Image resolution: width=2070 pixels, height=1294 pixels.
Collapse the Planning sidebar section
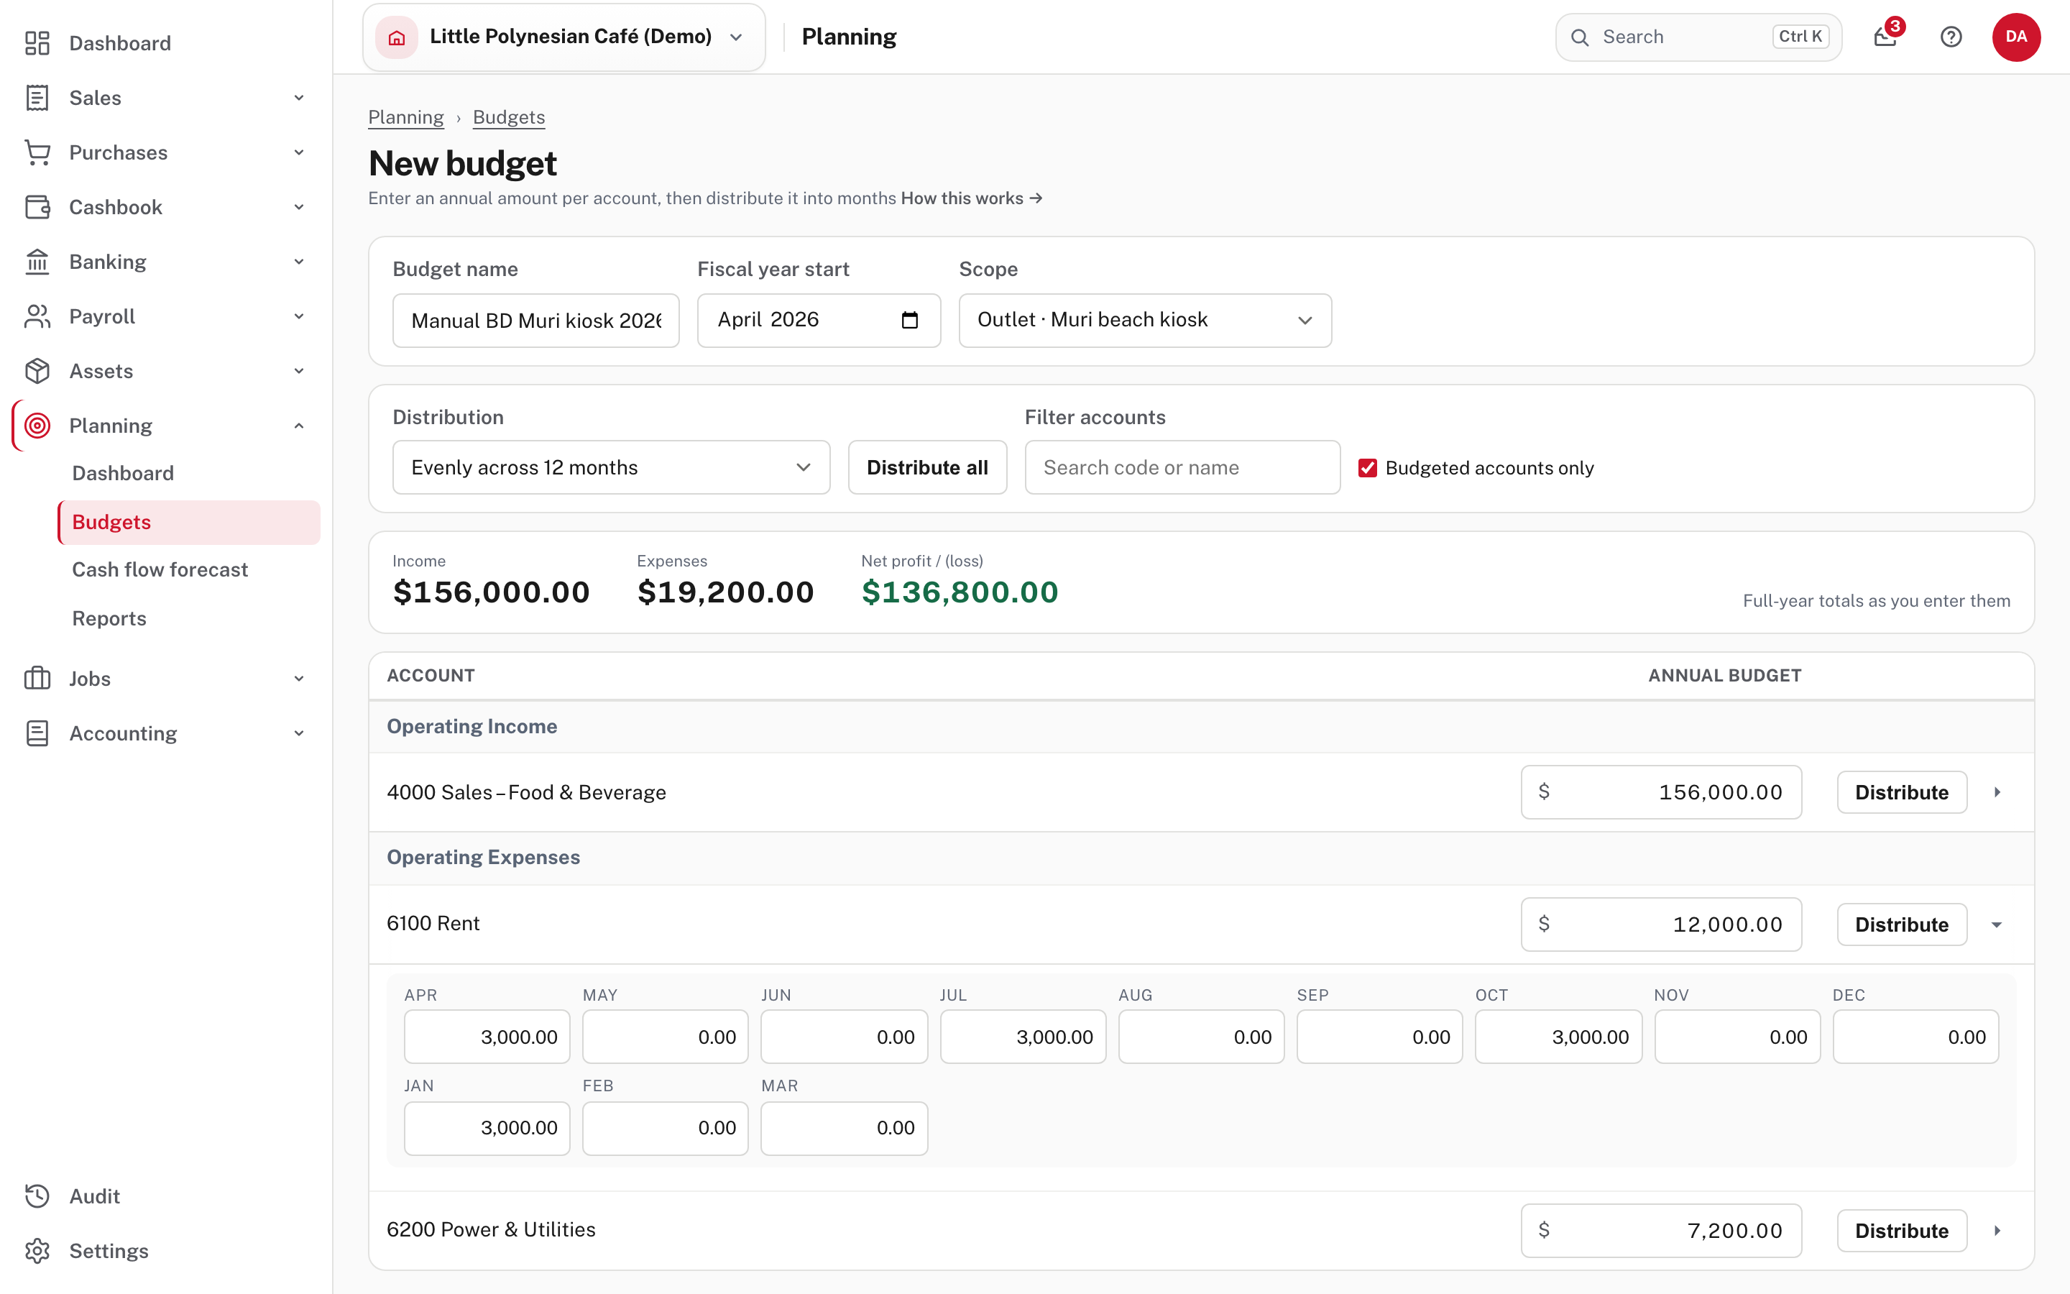click(x=300, y=426)
